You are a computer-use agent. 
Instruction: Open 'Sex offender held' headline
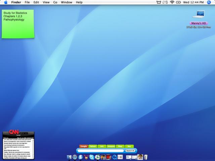17,154
